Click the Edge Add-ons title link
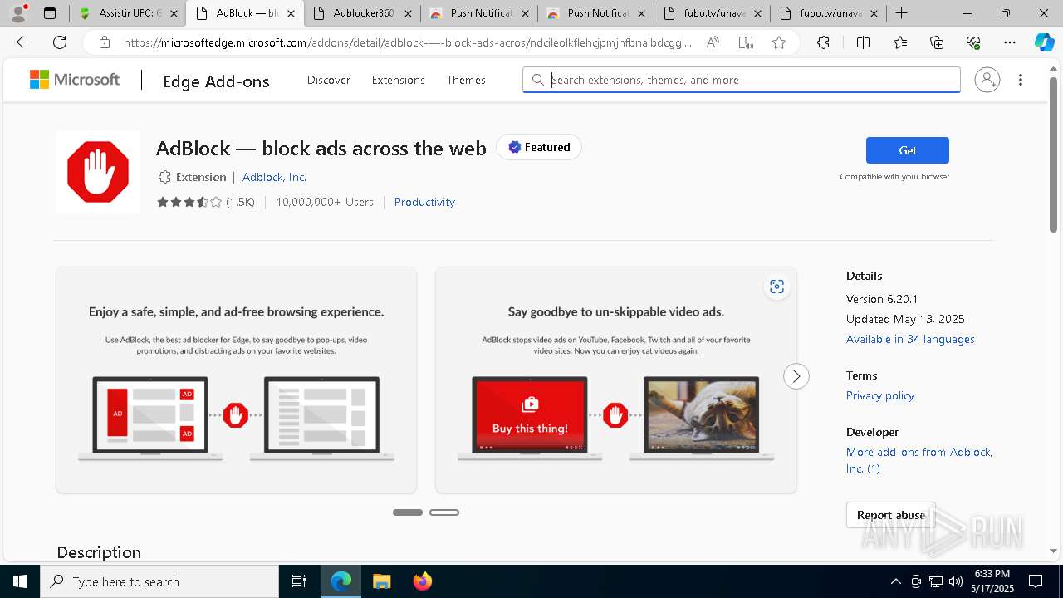This screenshot has width=1063, height=598. 216,81
